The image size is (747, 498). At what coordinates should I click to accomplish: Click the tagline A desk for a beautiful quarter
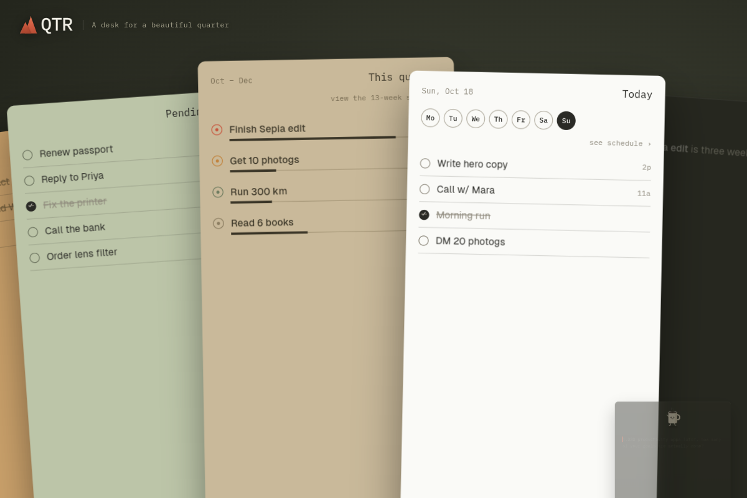point(161,26)
